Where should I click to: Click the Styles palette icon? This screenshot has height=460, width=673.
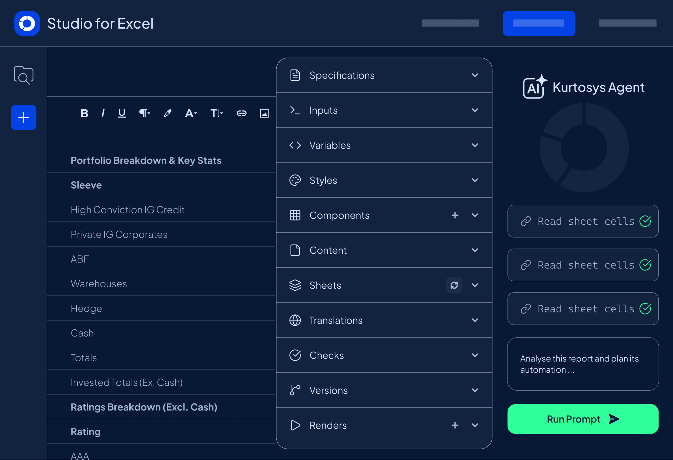point(295,180)
